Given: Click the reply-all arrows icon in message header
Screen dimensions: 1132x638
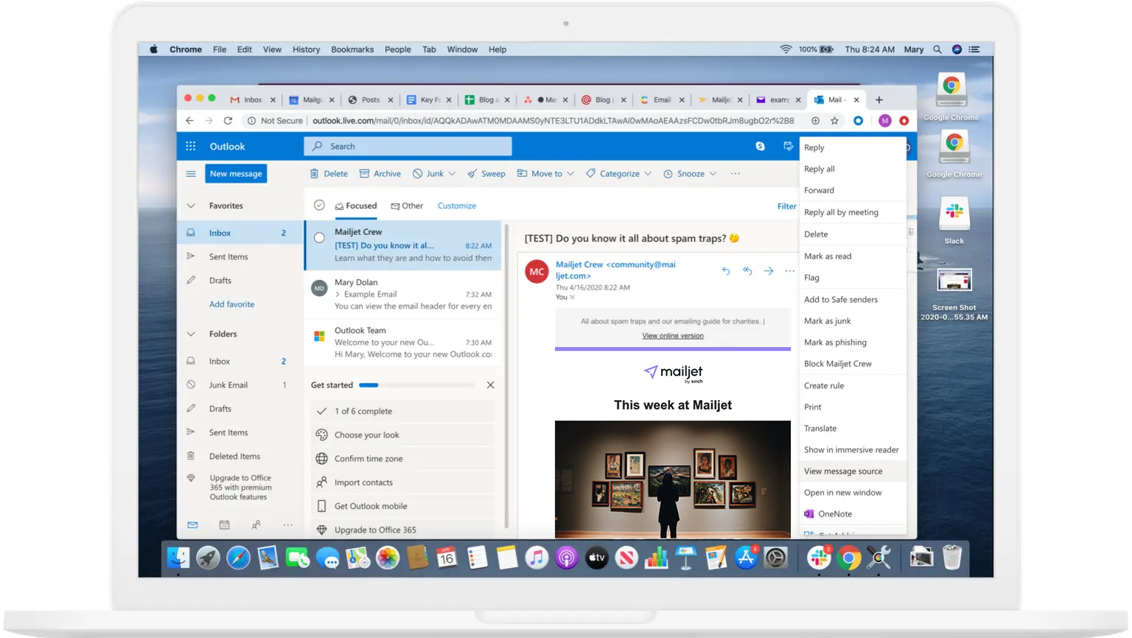Looking at the screenshot, I should 747,270.
